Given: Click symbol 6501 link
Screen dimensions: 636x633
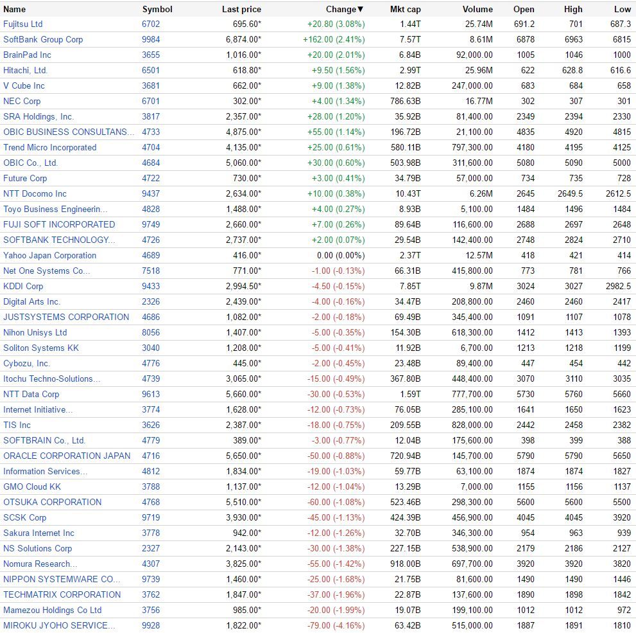Looking at the screenshot, I should click(151, 70).
